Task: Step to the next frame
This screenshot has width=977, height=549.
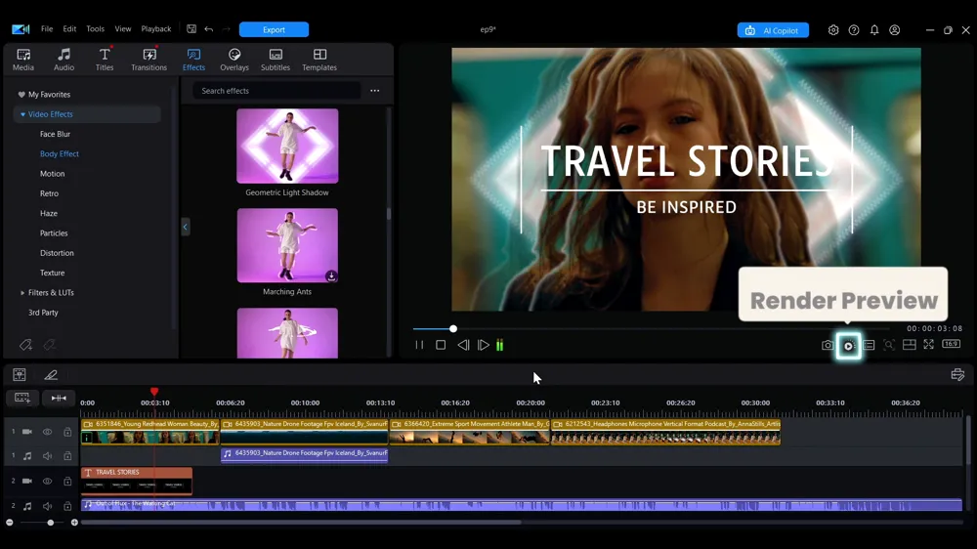Action: coord(484,345)
